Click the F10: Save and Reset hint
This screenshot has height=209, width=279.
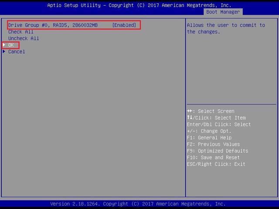(x=213, y=158)
